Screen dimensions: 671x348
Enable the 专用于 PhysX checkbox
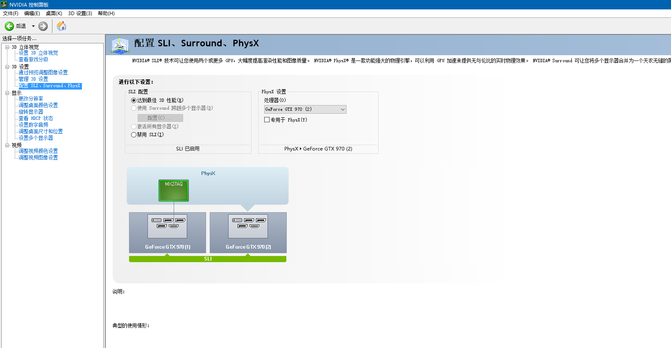267,120
